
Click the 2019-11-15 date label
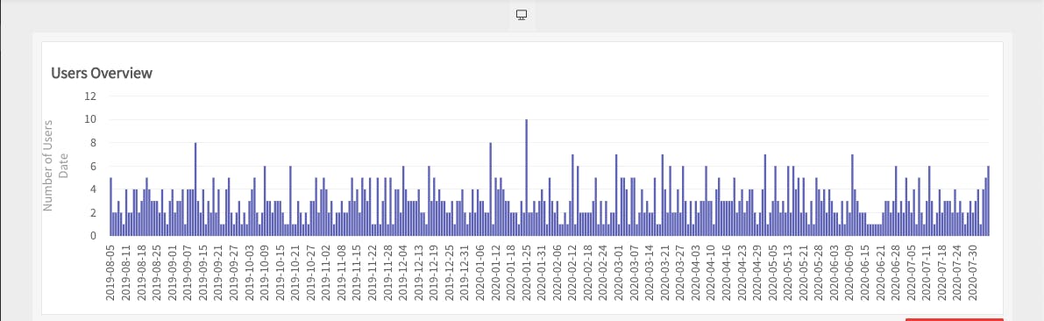click(357, 273)
